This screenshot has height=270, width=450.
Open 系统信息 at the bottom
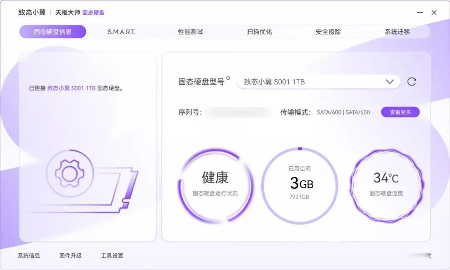click(x=29, y=255)
